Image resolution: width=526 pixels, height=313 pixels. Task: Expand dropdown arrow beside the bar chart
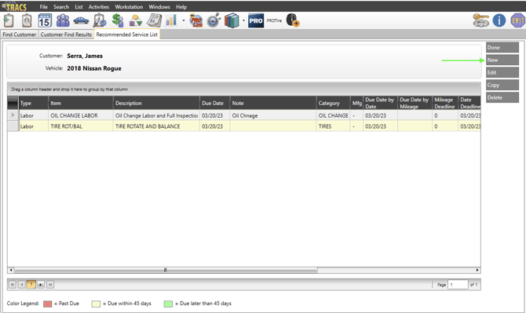click(x=183, y=20)
